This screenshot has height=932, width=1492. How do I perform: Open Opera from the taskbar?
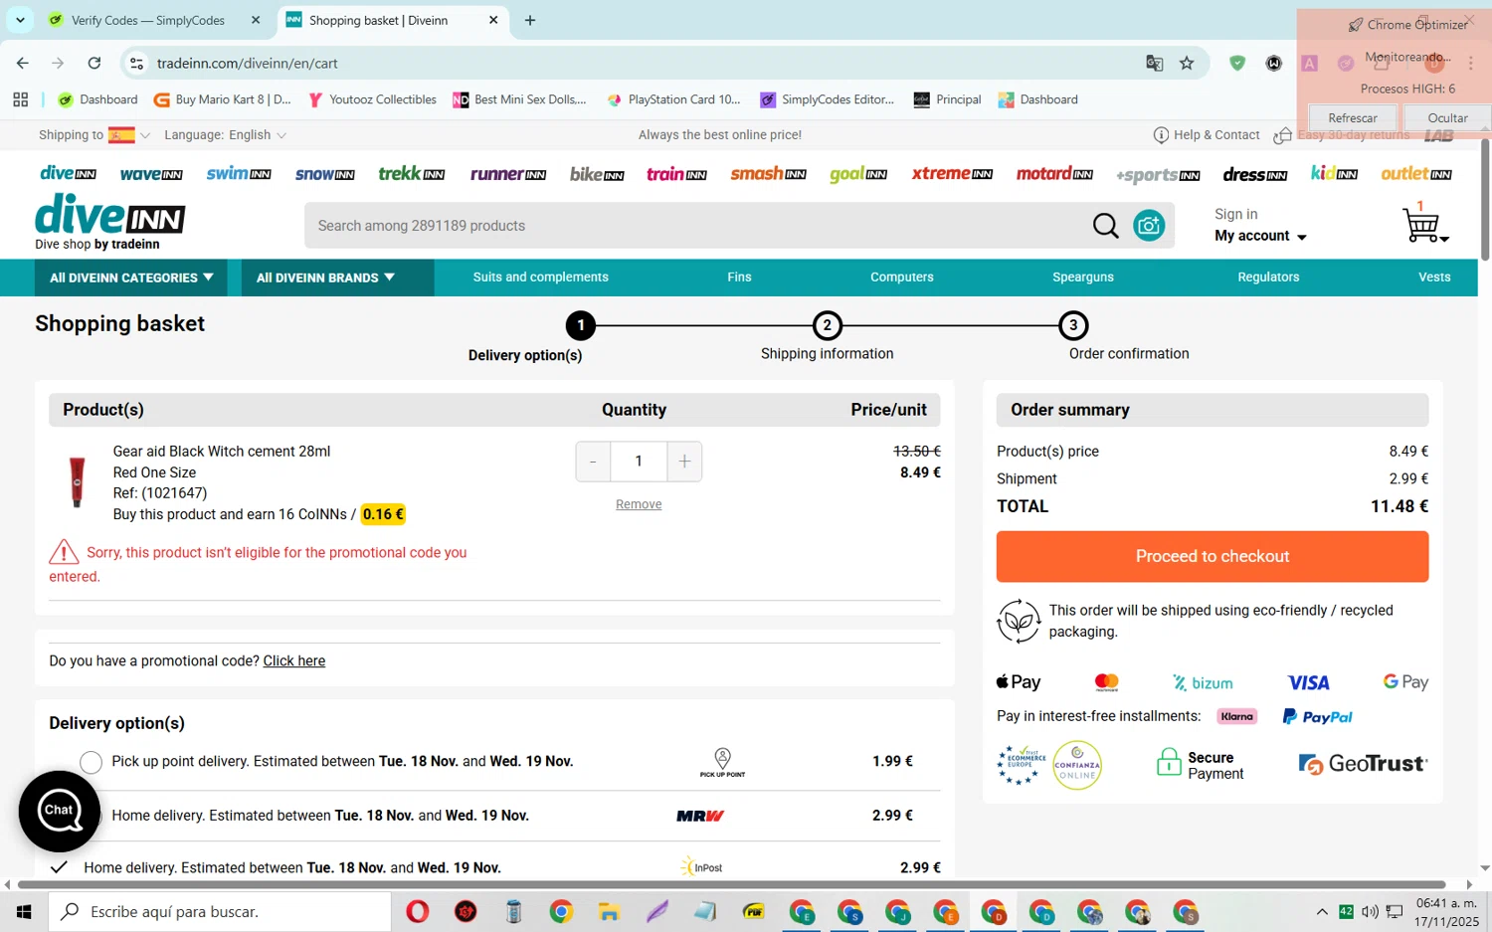pyautogui.click(x=417, y=911)
